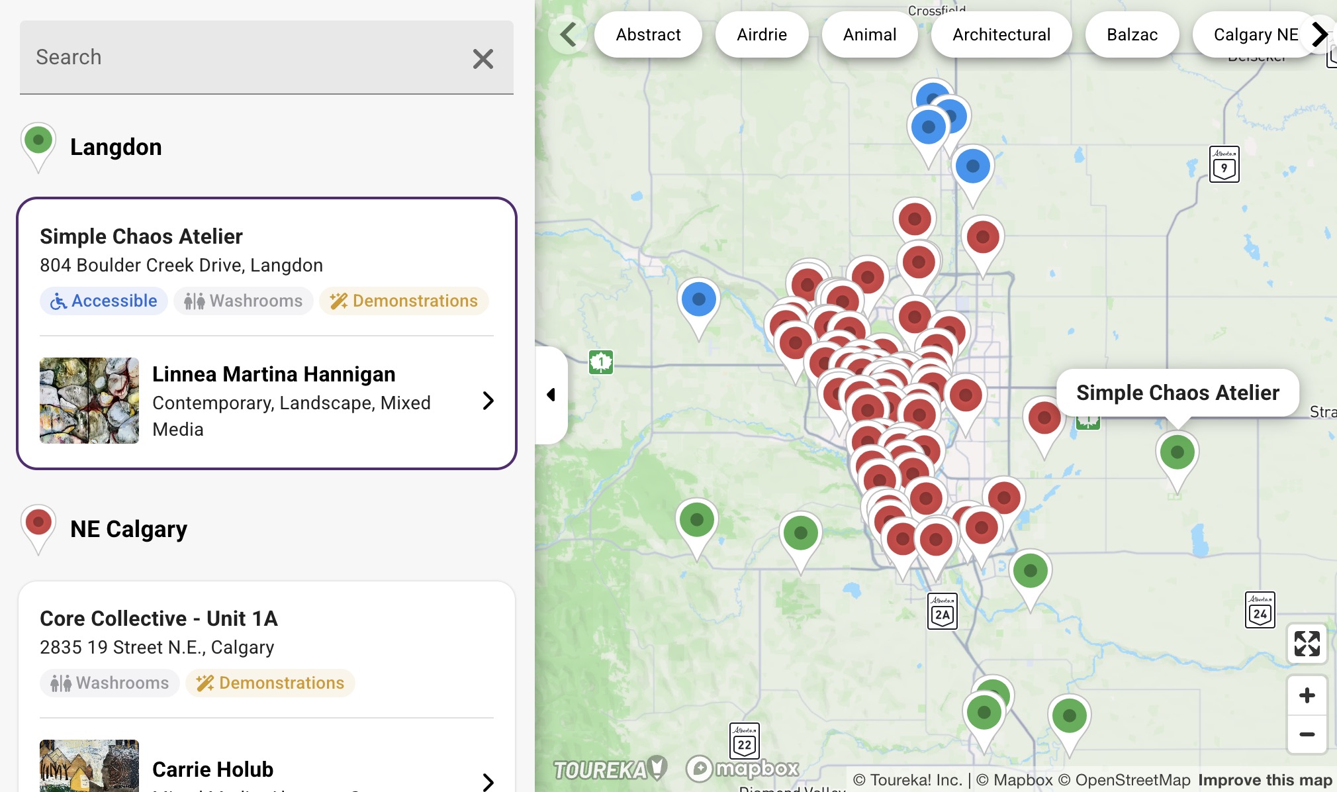Open Linnea Martina Hannigan's artist details chevron
The height and width of the screenshot is (792, 1337).
tap(488, 401)
